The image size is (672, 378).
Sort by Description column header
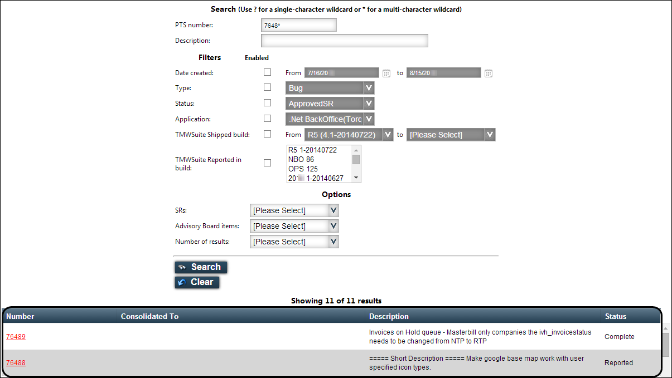[x=389, y=316]
